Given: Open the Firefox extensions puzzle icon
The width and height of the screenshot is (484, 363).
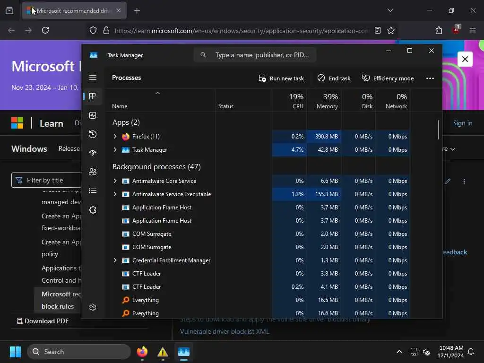Looking at the screenshot, I should point(439,30).
